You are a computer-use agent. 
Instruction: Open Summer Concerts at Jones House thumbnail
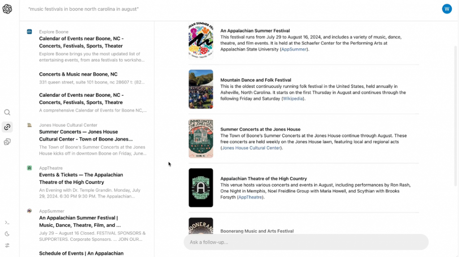[x=201, y=138]
